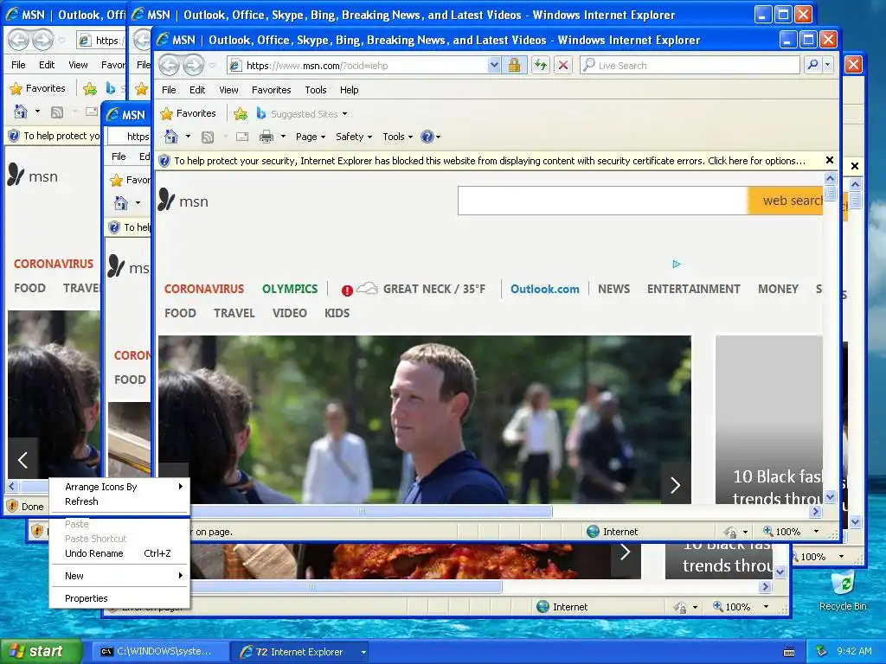Click the ENTERTAINMENT navigation link

pyautogui.click(x=693, y=289)
